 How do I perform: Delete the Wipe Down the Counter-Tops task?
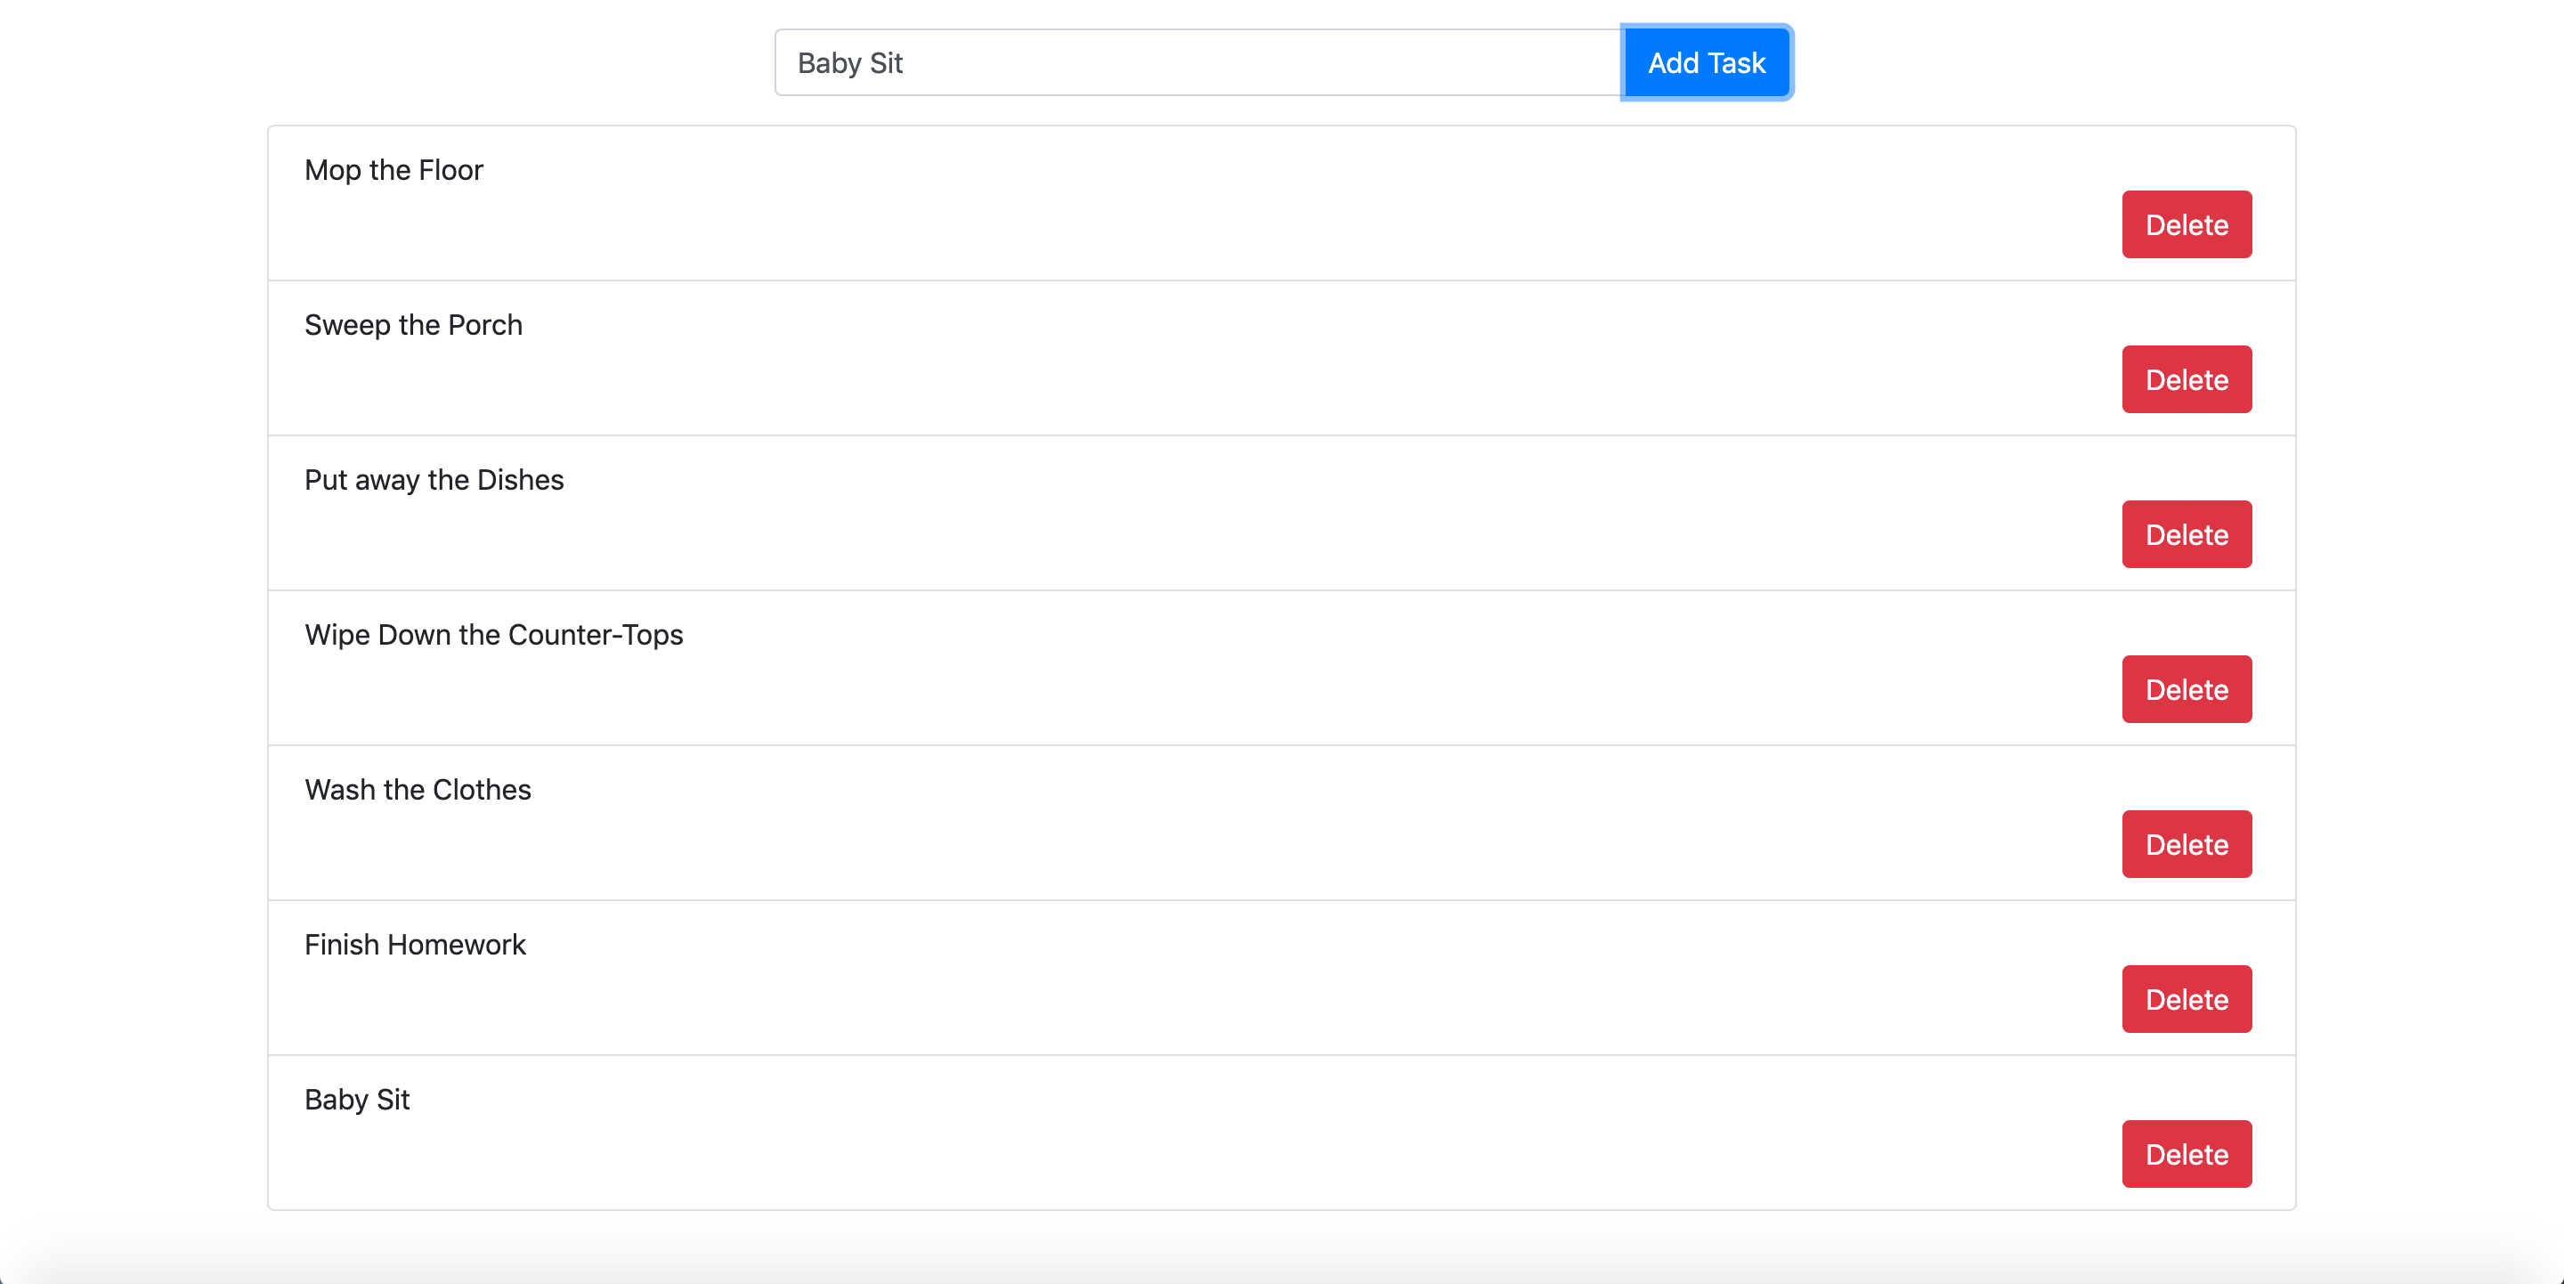(2186, 690)
